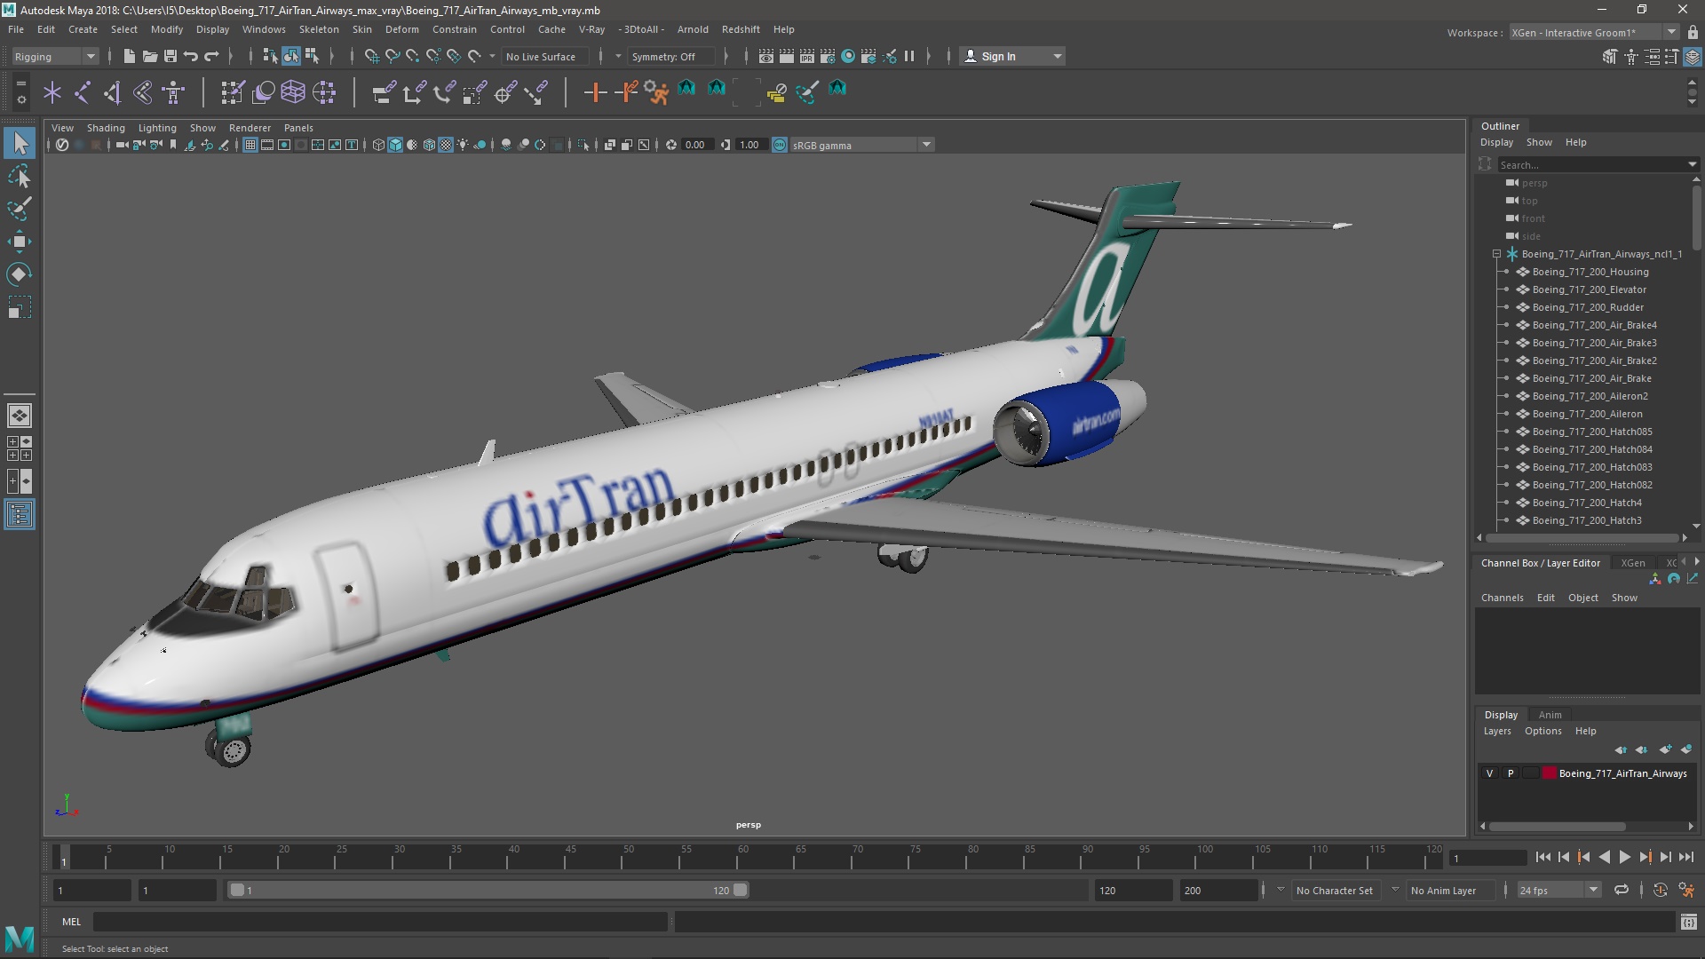Open the Skeleton menu
1705x959 pixels.
[x=319, y=29]
